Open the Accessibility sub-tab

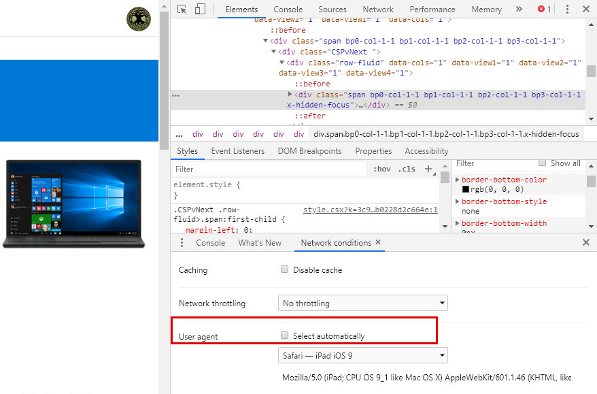click(426, 151)
